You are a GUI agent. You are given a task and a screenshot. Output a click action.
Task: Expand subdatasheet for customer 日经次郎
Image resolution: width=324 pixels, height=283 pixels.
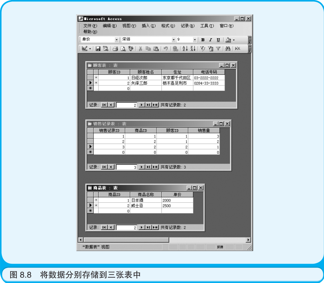pyautogui.click(x=96, y=78)
